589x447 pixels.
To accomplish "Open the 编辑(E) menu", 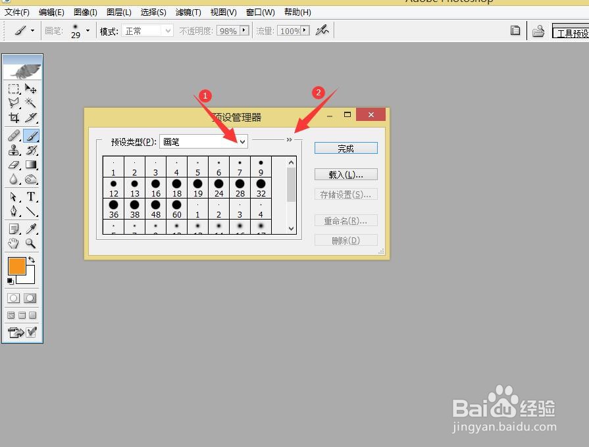I will [x=51, y=12].
